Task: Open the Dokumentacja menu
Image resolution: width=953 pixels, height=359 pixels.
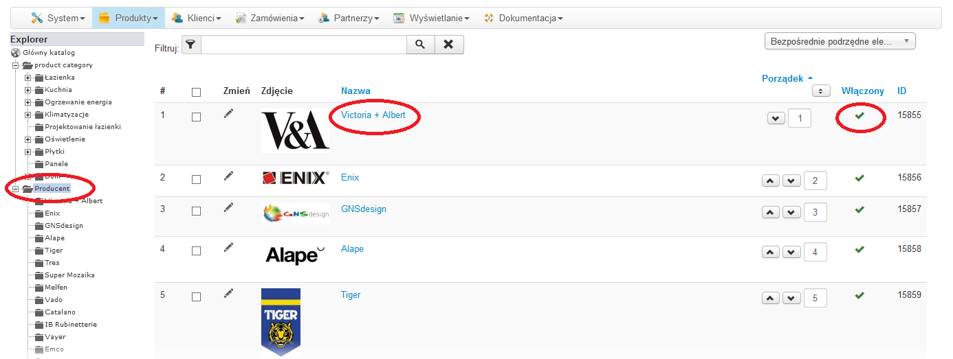Action: 523,18
